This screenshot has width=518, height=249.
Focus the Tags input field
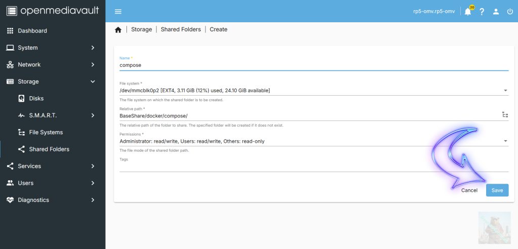pos(313,167)
